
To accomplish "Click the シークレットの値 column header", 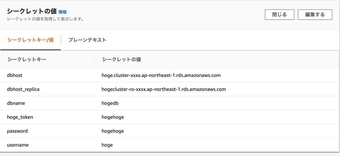I will coord(122,59).
